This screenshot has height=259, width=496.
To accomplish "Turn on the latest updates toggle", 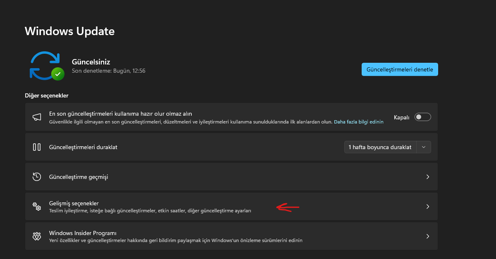I will pos(423,117).
